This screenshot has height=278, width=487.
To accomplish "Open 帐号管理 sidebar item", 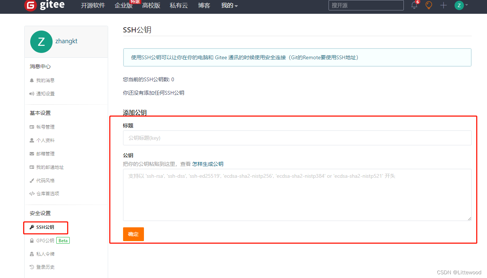I will tap(45, 127).
